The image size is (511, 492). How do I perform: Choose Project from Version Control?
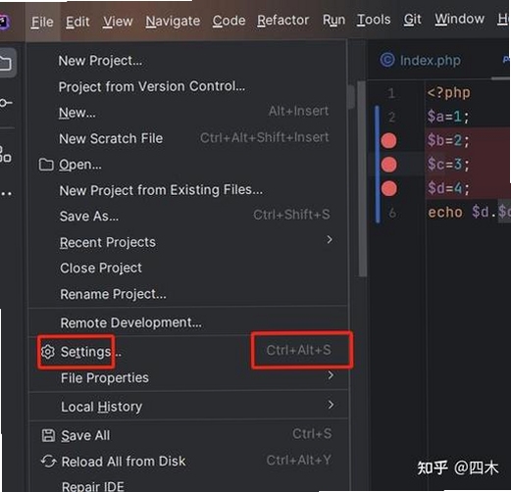tap(152, 86)
